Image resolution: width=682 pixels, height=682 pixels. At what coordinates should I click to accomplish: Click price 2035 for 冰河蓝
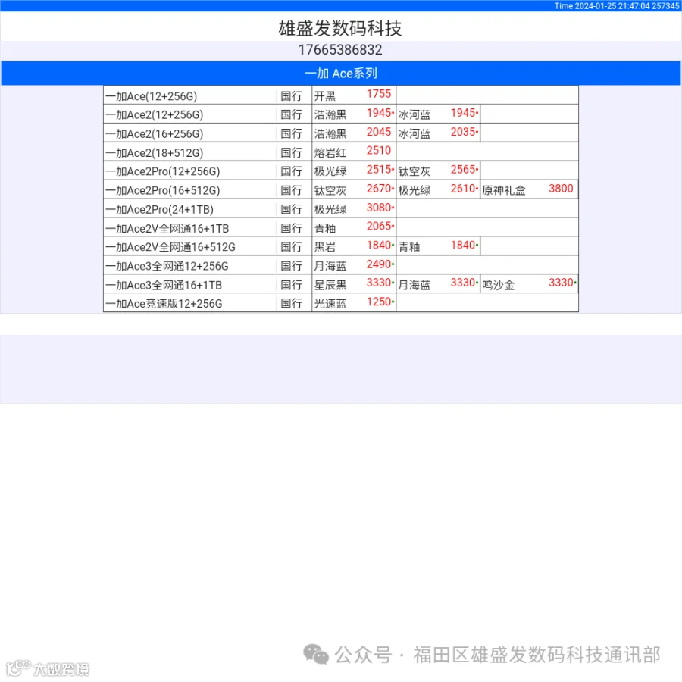pyautogui.click(x=463, y=132)
